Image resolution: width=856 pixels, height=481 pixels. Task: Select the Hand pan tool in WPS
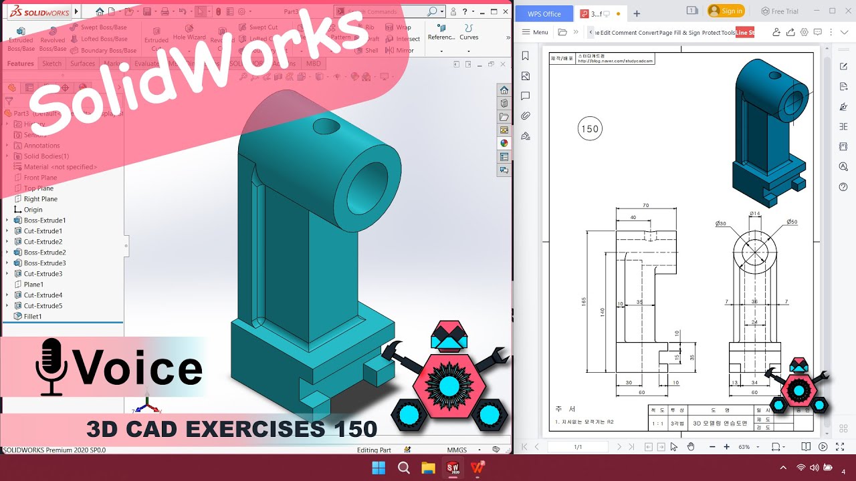click(691, 446)
